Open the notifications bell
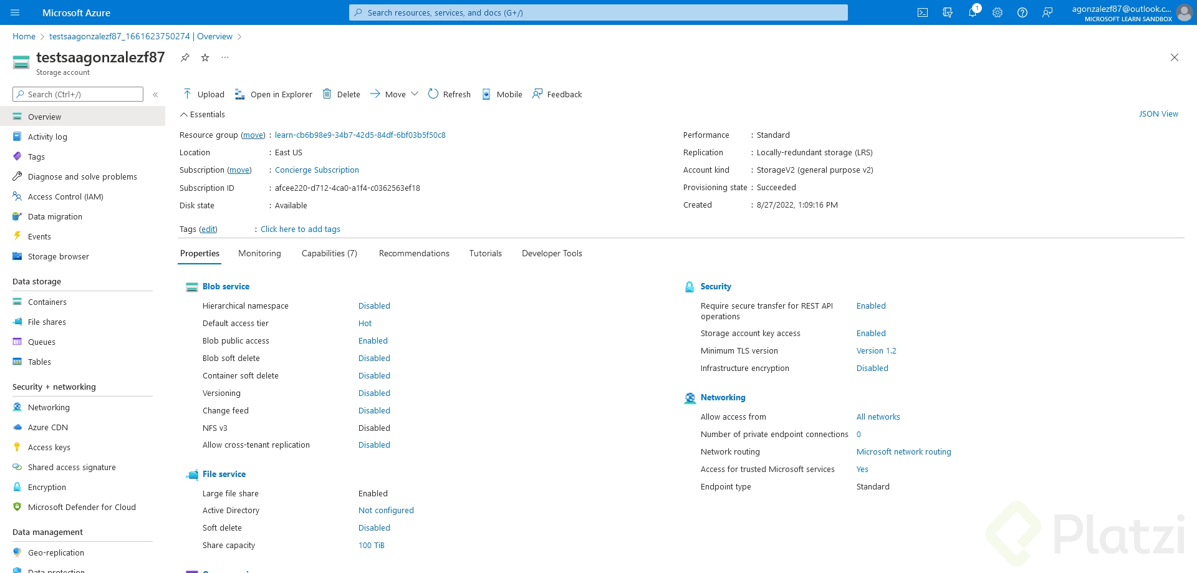The height and width of the screenshot is (573, 1197). [973, 12]
